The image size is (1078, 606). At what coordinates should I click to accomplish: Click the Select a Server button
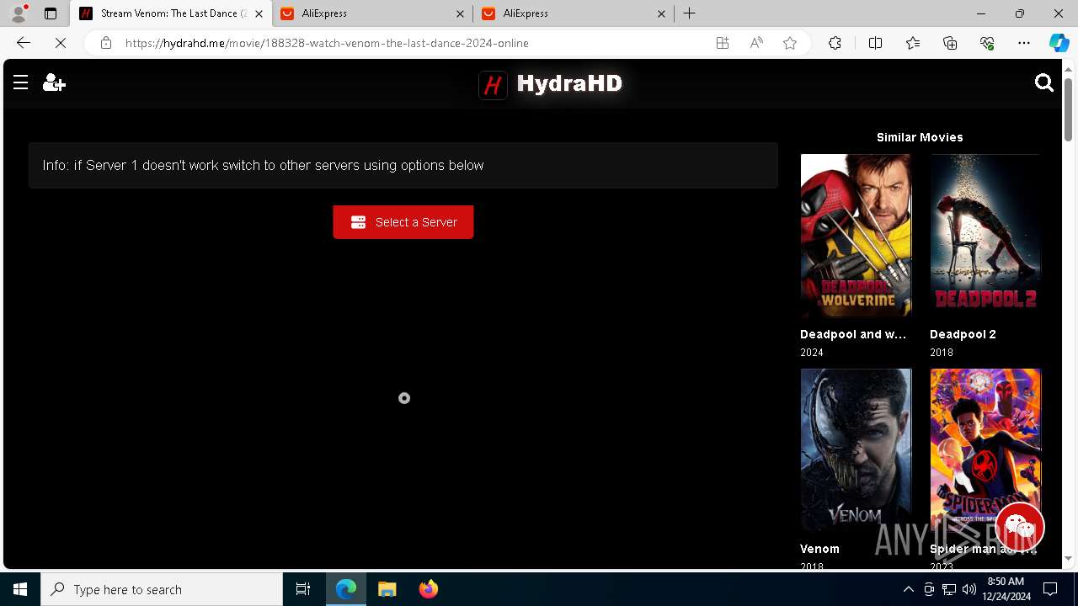click(403, 222)
